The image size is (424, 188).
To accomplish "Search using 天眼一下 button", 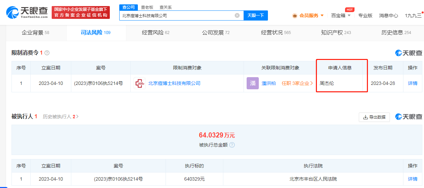I will [256, 15].
